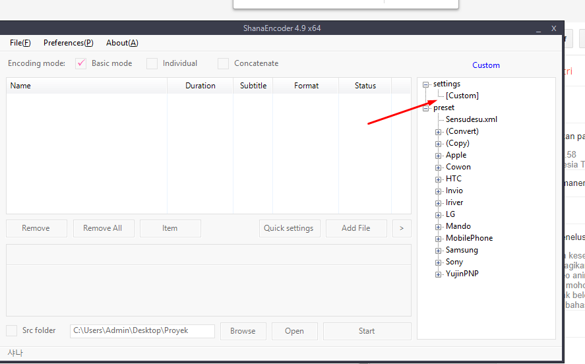Viewport: 585px width, 364px height.
Task: Click the Status column header
Action: [x=365, y=86]
